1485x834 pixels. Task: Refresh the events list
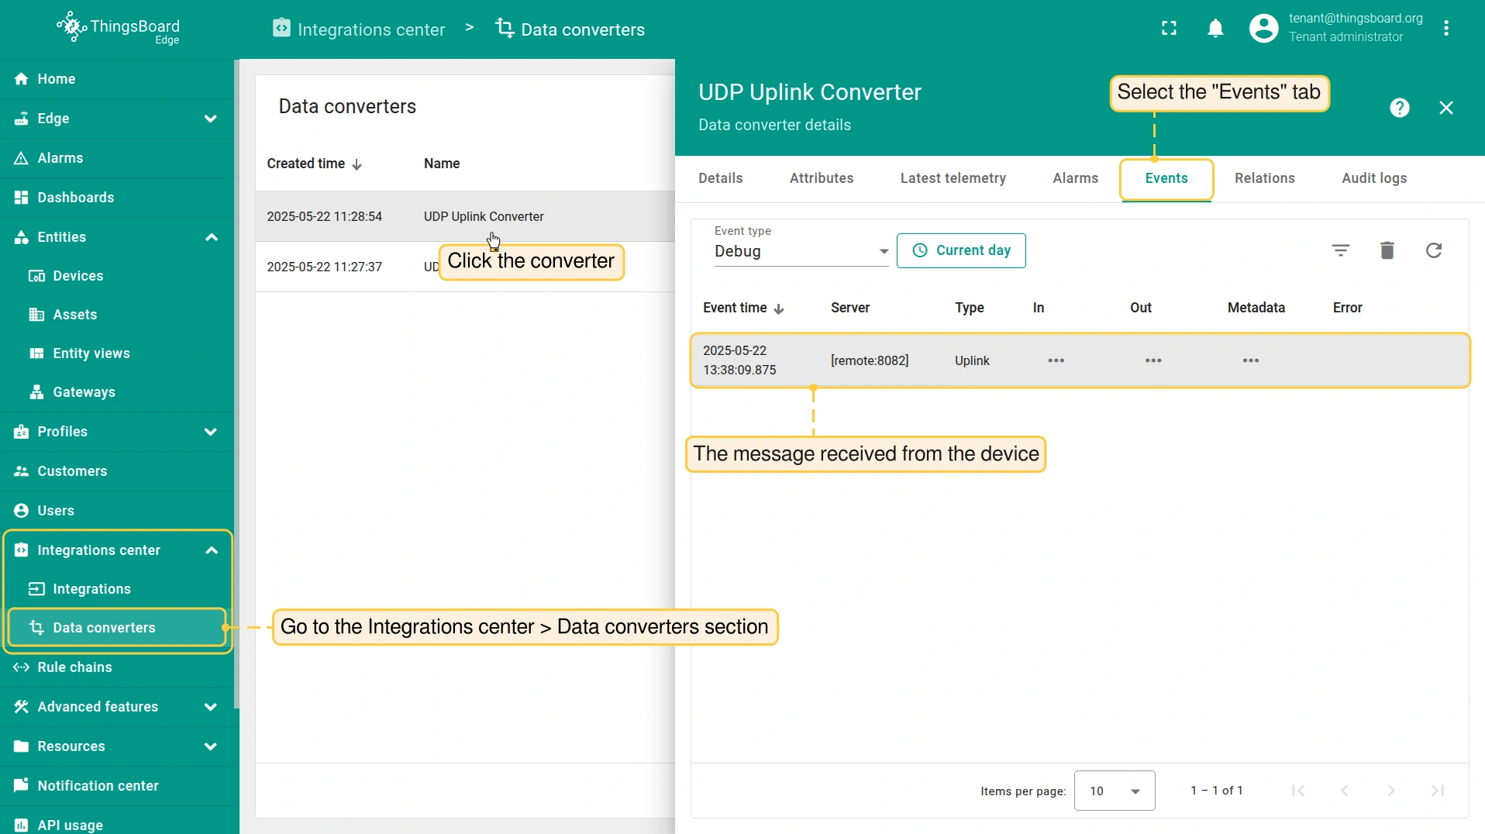pos(1434,250)
